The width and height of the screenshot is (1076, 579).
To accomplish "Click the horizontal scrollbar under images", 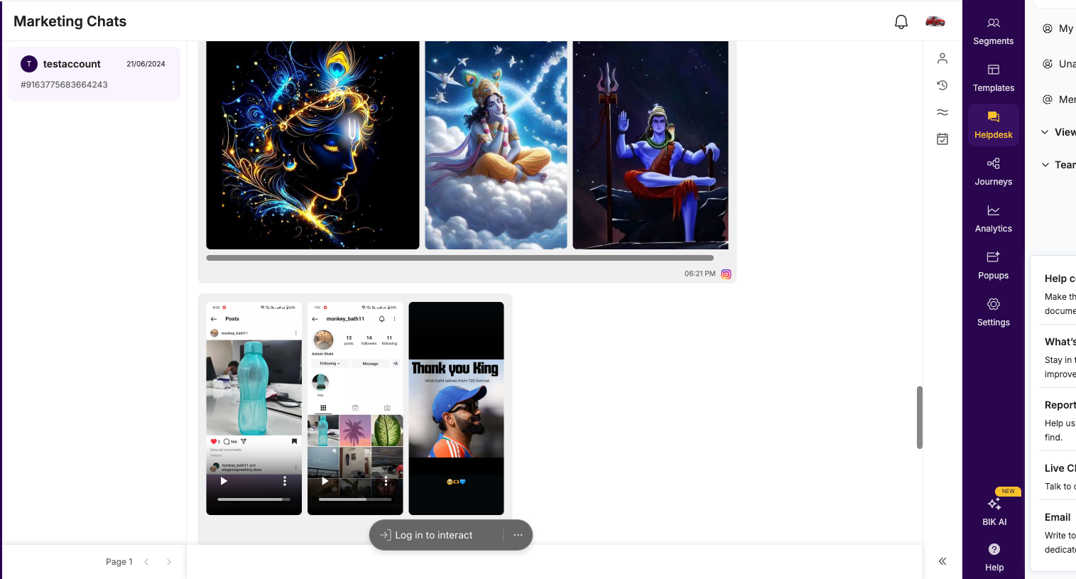I will click(x=460, y=258).
